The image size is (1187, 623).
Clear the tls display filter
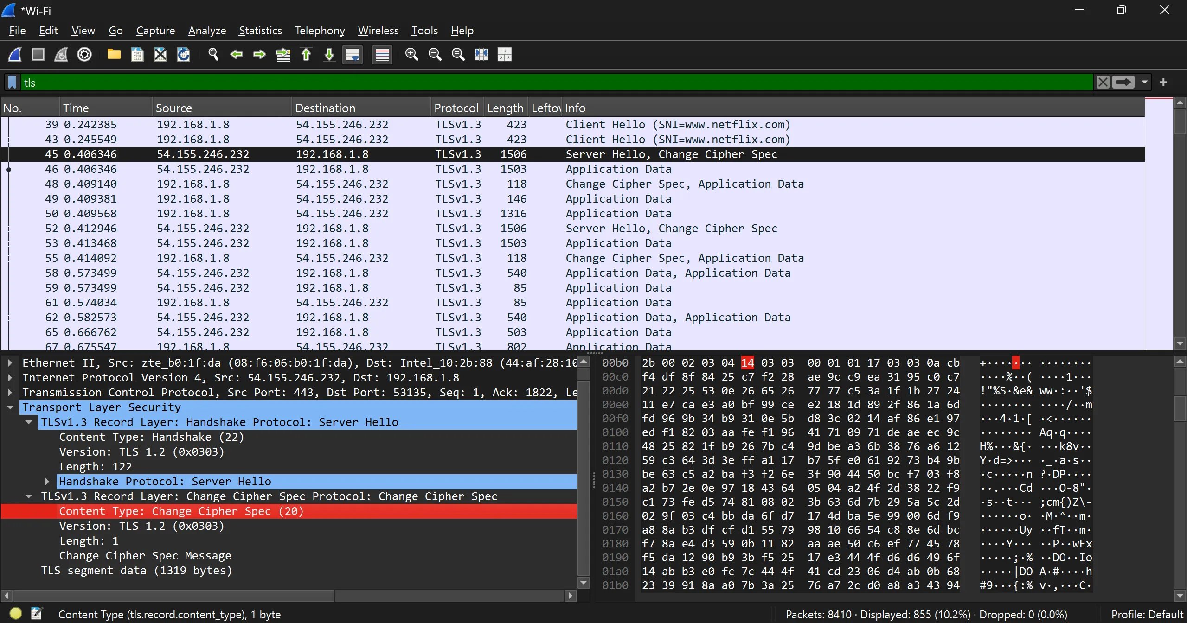(1103, 83)
